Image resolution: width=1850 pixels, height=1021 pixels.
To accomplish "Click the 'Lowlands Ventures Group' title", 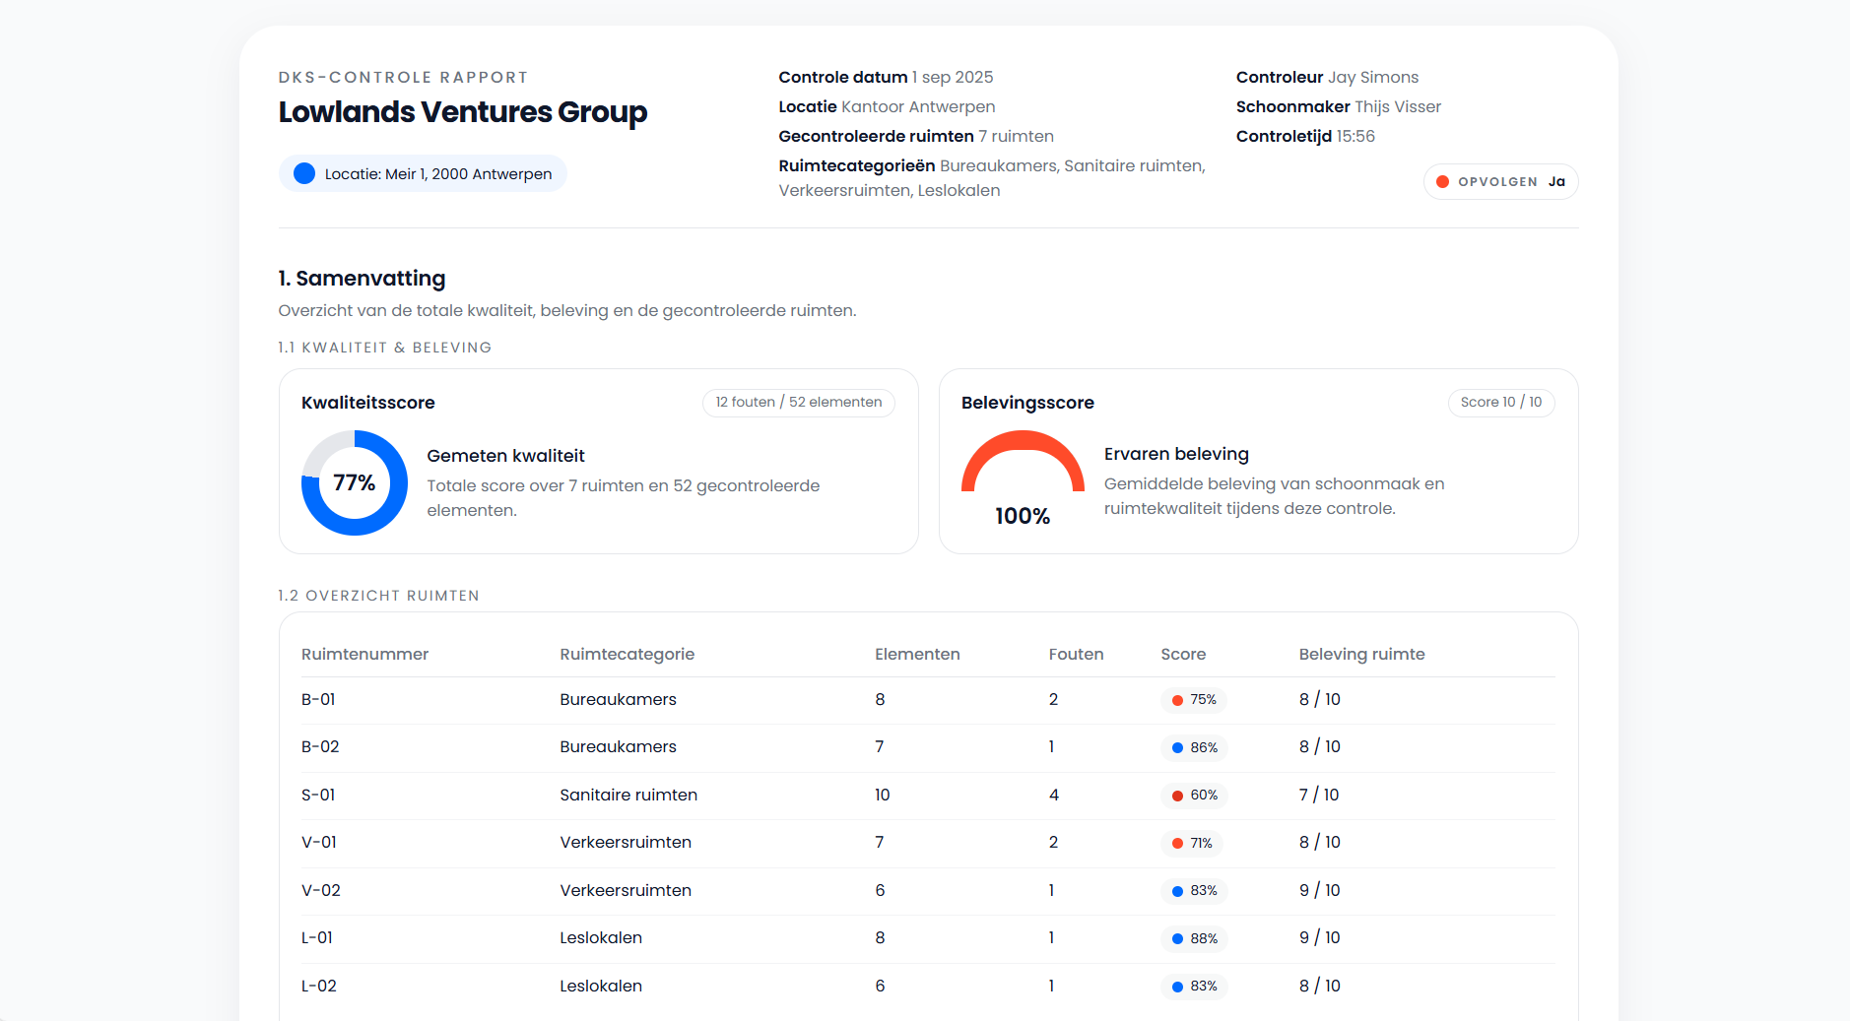I will [x=463, y=112].
